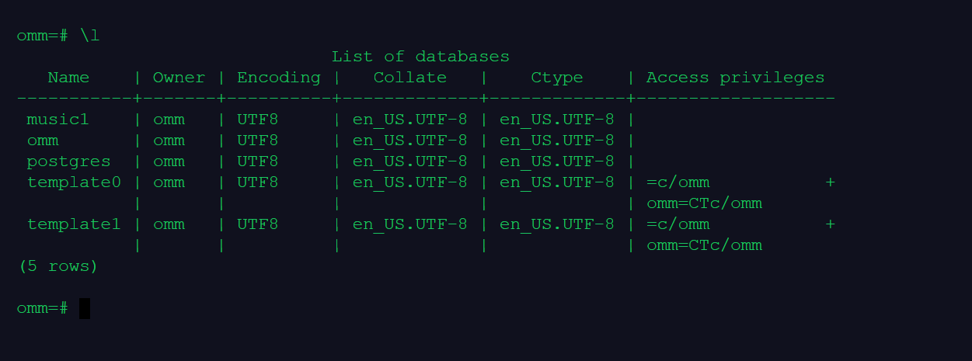Click the Access privileges column header

tap(735, 78)
